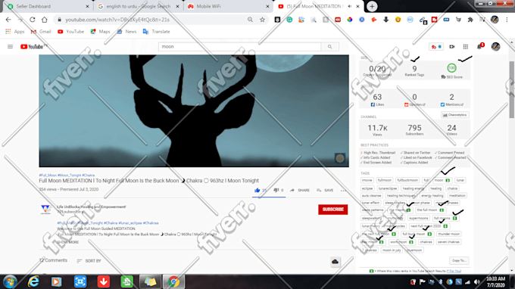This screenshot has width=515, height=289.
Task: Click the 'aura cleanse' tag
Action: pyautogui.click(x=371, y=195)
